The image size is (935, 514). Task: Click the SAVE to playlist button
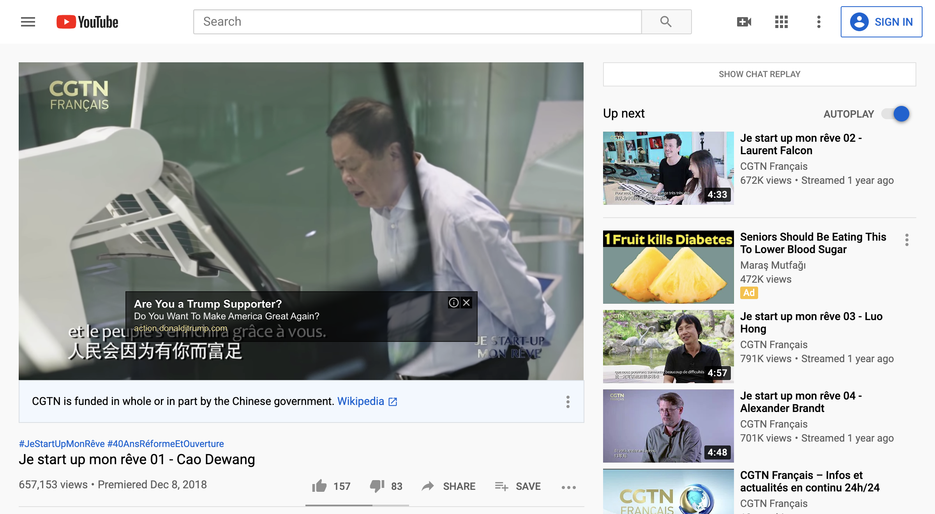click(x=518, y=486)
